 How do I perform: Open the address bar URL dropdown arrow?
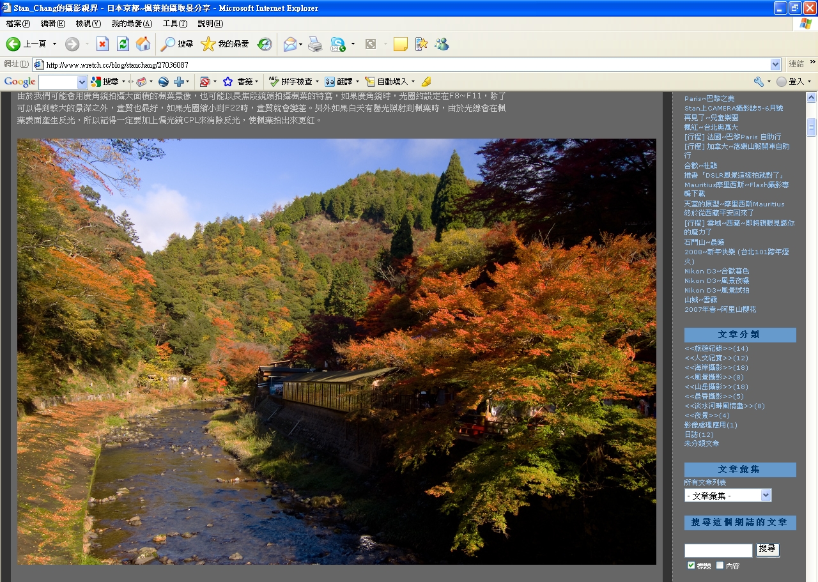tap(775, 65)
